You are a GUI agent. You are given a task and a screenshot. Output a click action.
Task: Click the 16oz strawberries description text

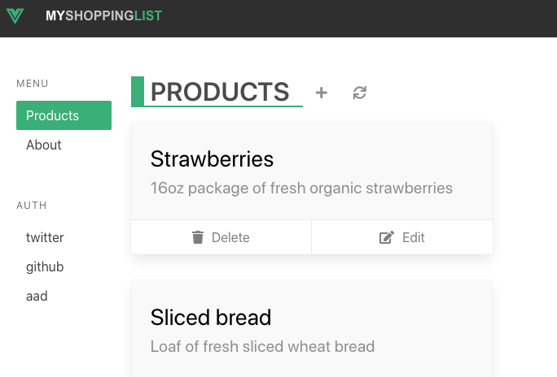click(301, 188)
